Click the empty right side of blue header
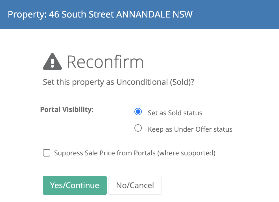279x202 pixels. [235, 14]
